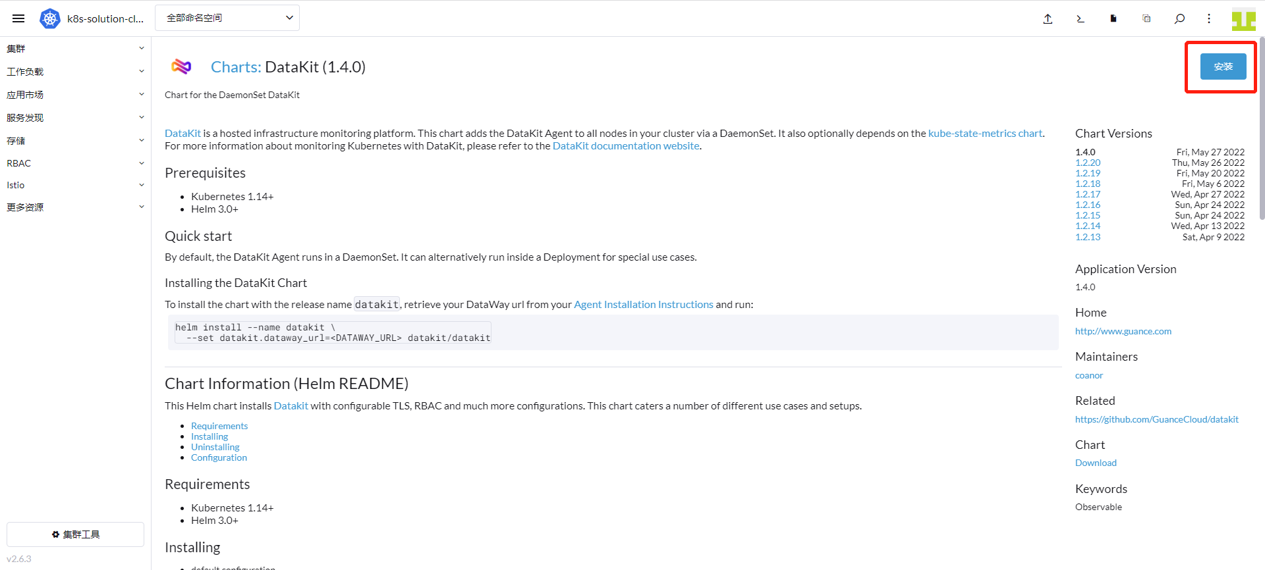Expand the Istio sidebar section
Viewport: 1265px width, 570px height.
[75, 185]
